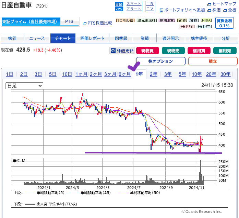This screenshot has width=239, height=218.
Task: Click the 株価 popup window icon
Action: click(x=209, y=11)
